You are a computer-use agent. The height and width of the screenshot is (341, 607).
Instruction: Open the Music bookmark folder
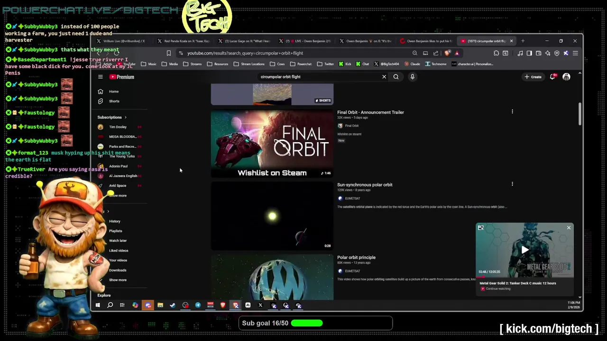[149, 64]
